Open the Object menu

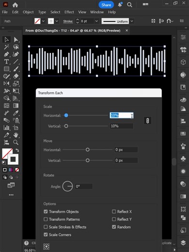[28, 12]
